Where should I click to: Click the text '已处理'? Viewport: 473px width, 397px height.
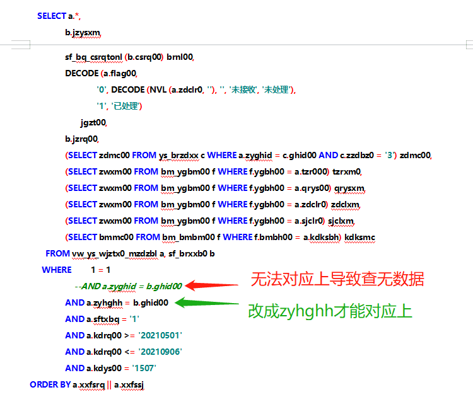pos(126,106)
